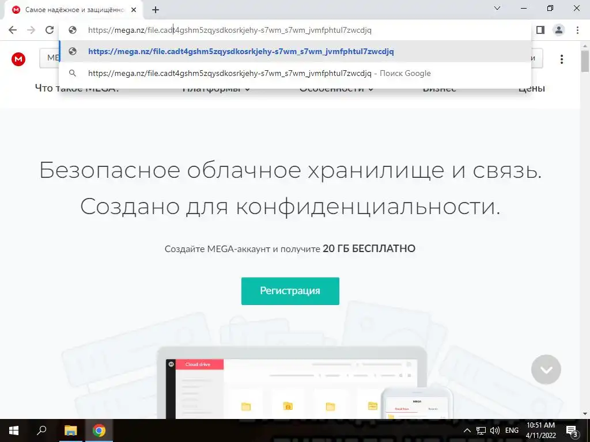Open the Chrome three-dot menu
590x442 pixels.
pos(577,30)
